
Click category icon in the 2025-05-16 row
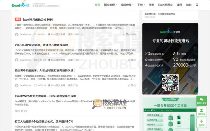(49, 85)
